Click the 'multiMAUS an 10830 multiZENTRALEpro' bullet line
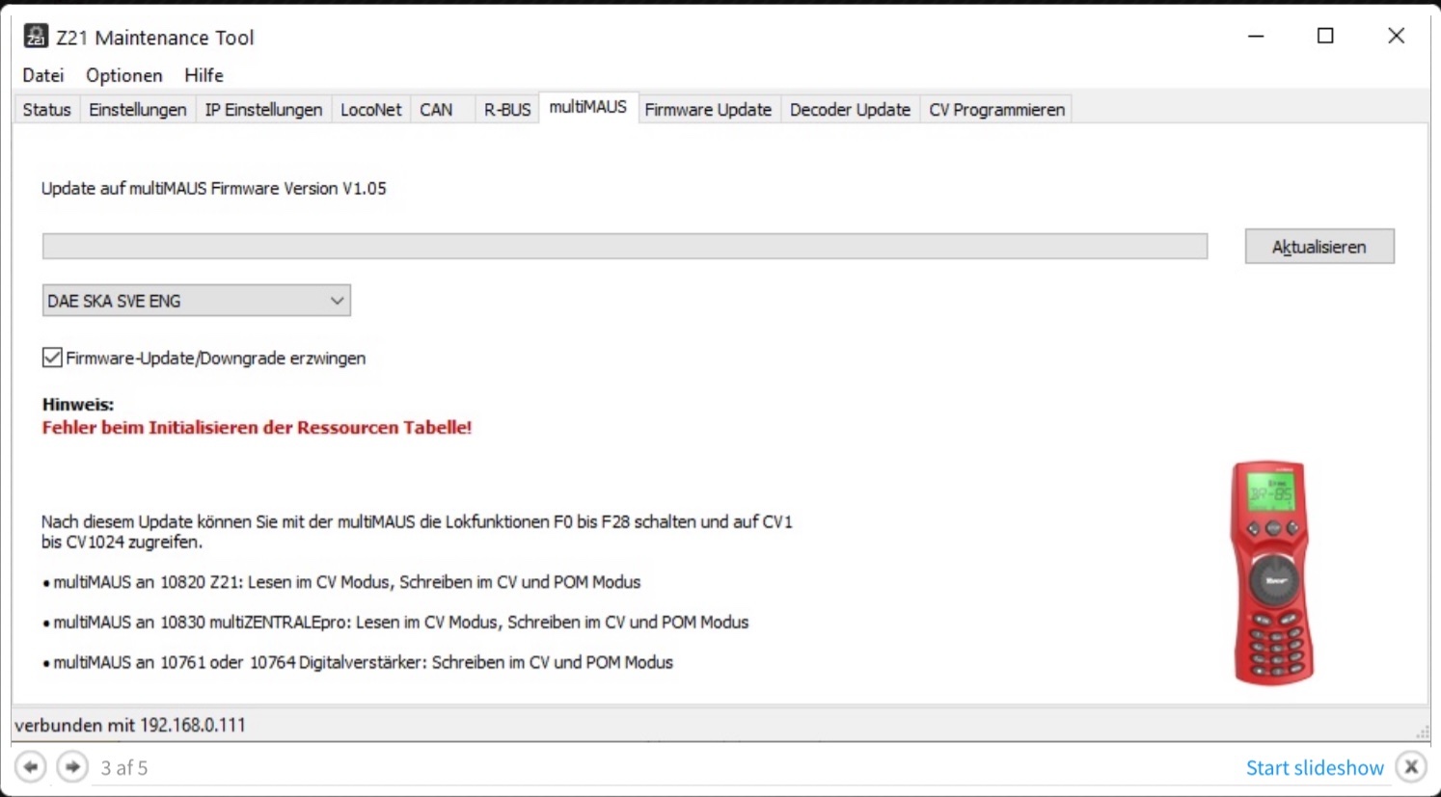The image size is (1441, 797). [395, 623]
